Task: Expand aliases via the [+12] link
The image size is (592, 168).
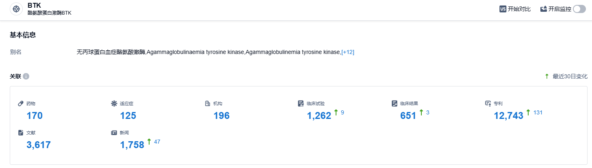Action: click(x=348, y=52)
